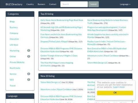The height and width of the screenshot is (103, 138).
Task: Click the New 20 listing header
Action: tap(85, 76)
